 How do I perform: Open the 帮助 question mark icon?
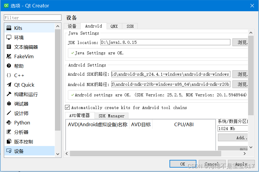click(9, 66)
